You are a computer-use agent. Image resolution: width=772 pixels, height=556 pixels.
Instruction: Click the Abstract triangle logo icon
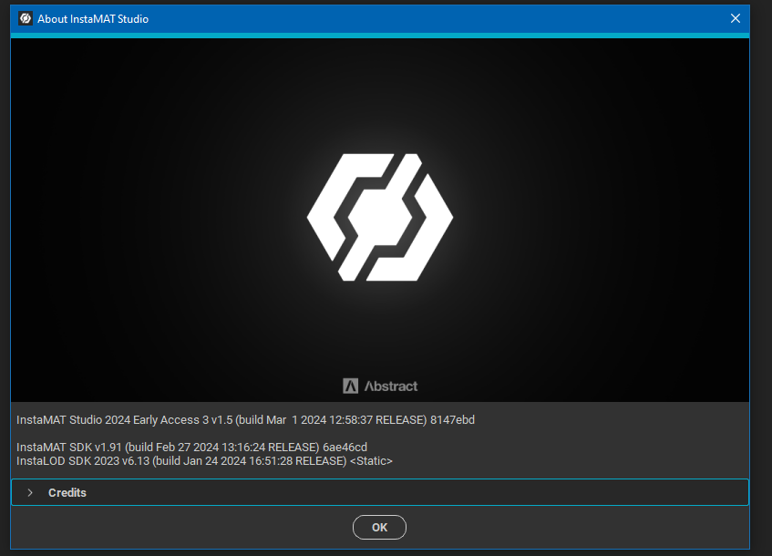pos(351,386)
